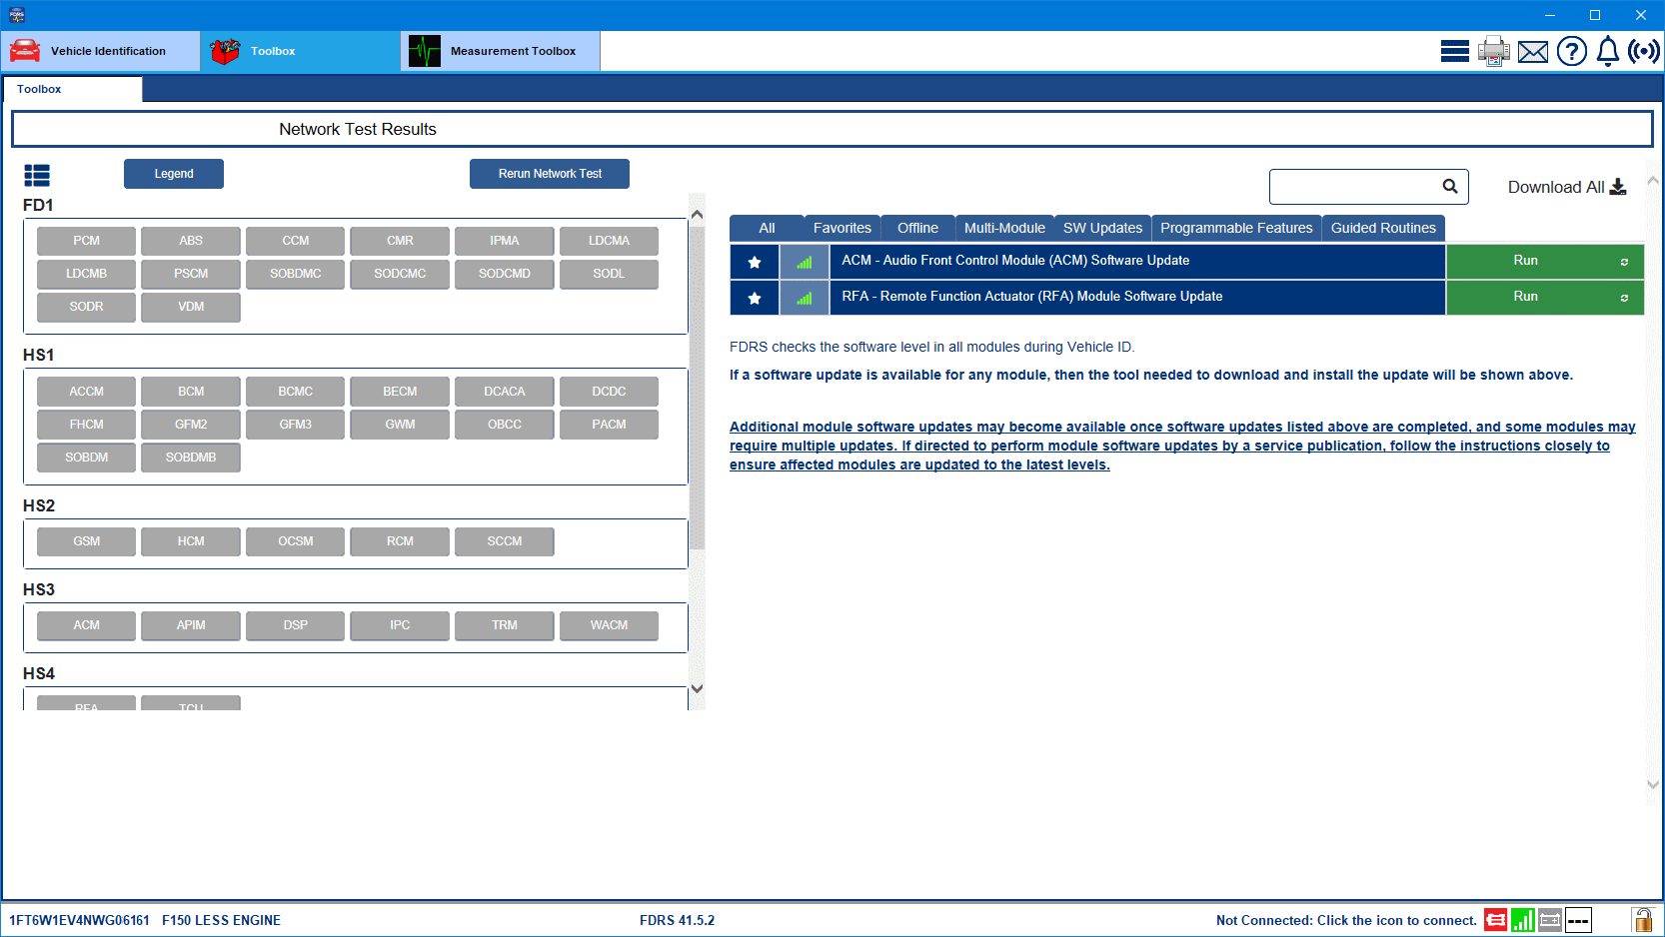Select the WACM module button

(609, 625)
